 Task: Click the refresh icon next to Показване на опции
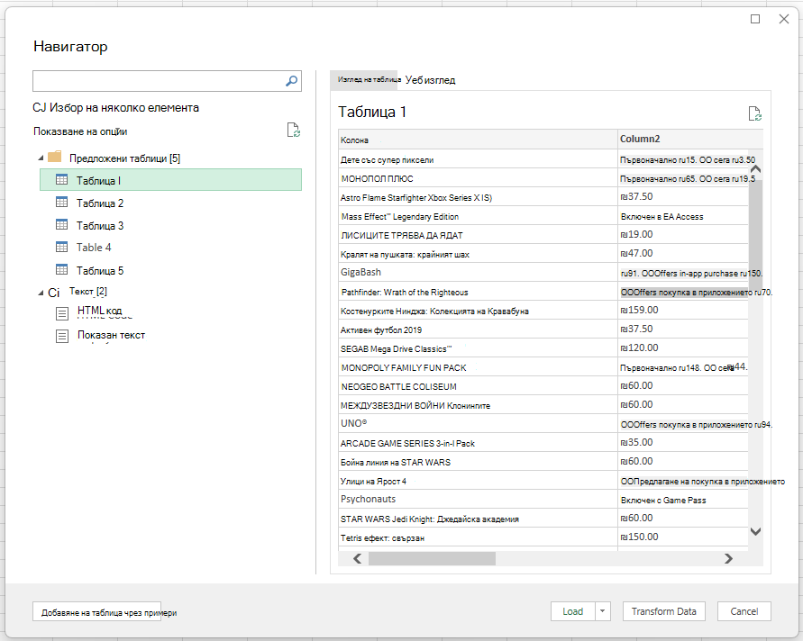(294, 130)
